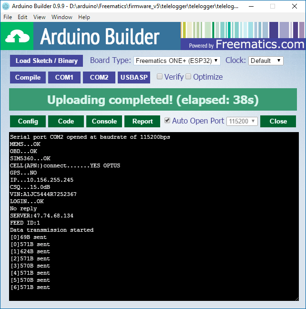Open the View menu
The width and height of the screenshot is (306, 309).
(40, 17)
